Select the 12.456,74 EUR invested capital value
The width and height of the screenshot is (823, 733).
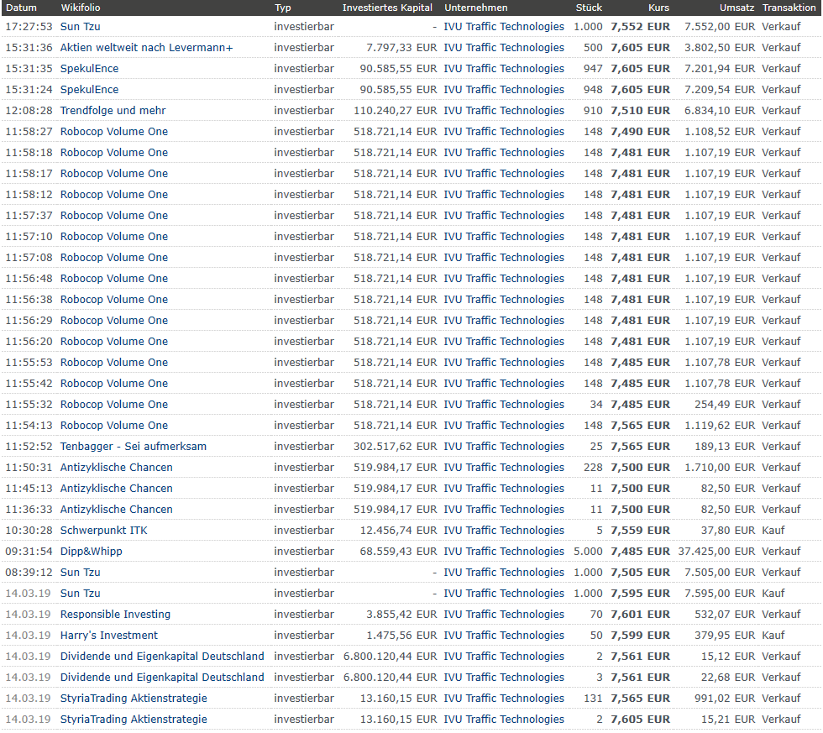pos(398,531)
